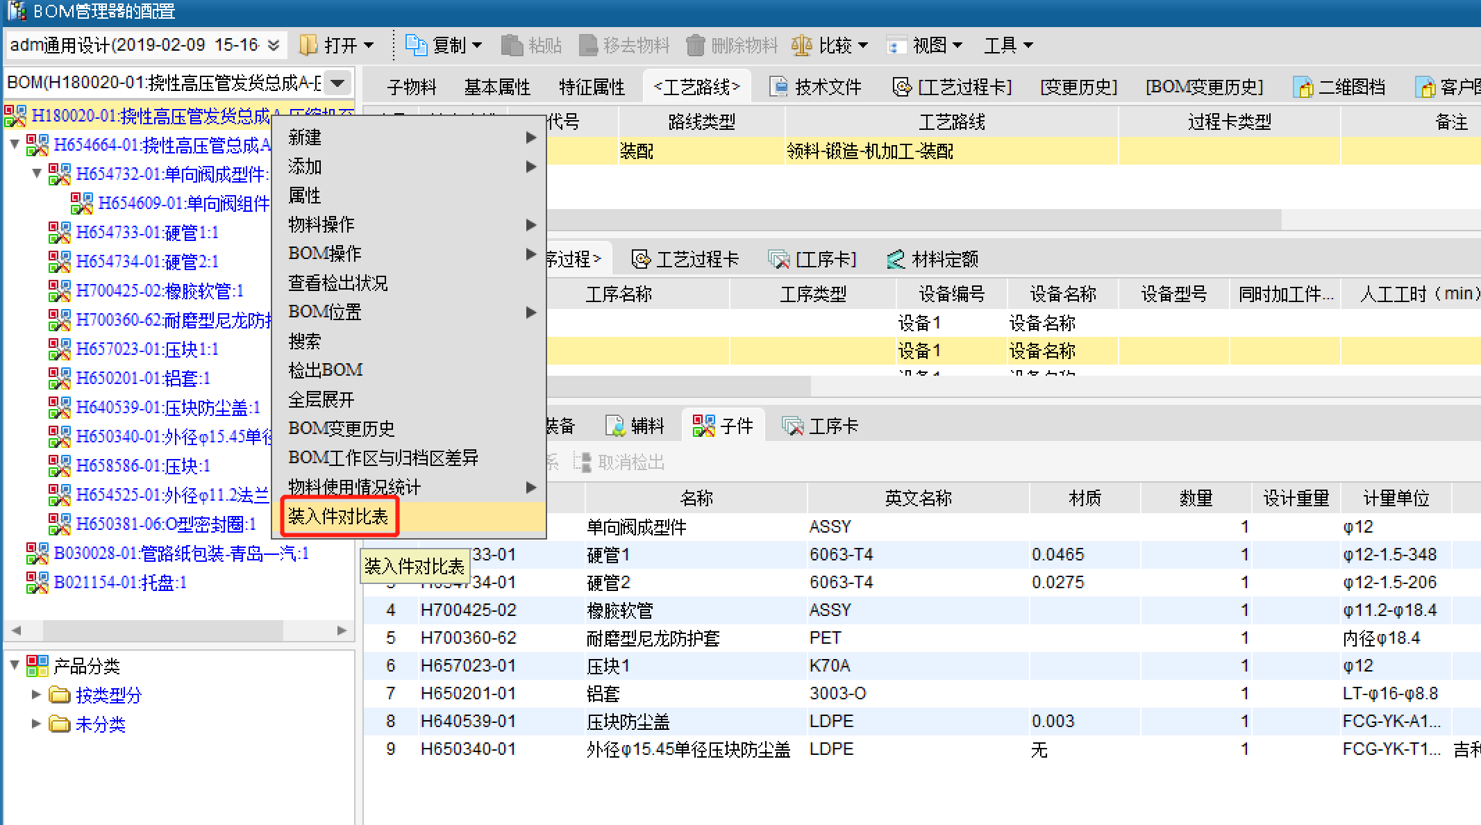This screenshot has width=1481, height=825.
Task: Open the BOM selector dropdown arrow
Action: click(x=337, y=83)
